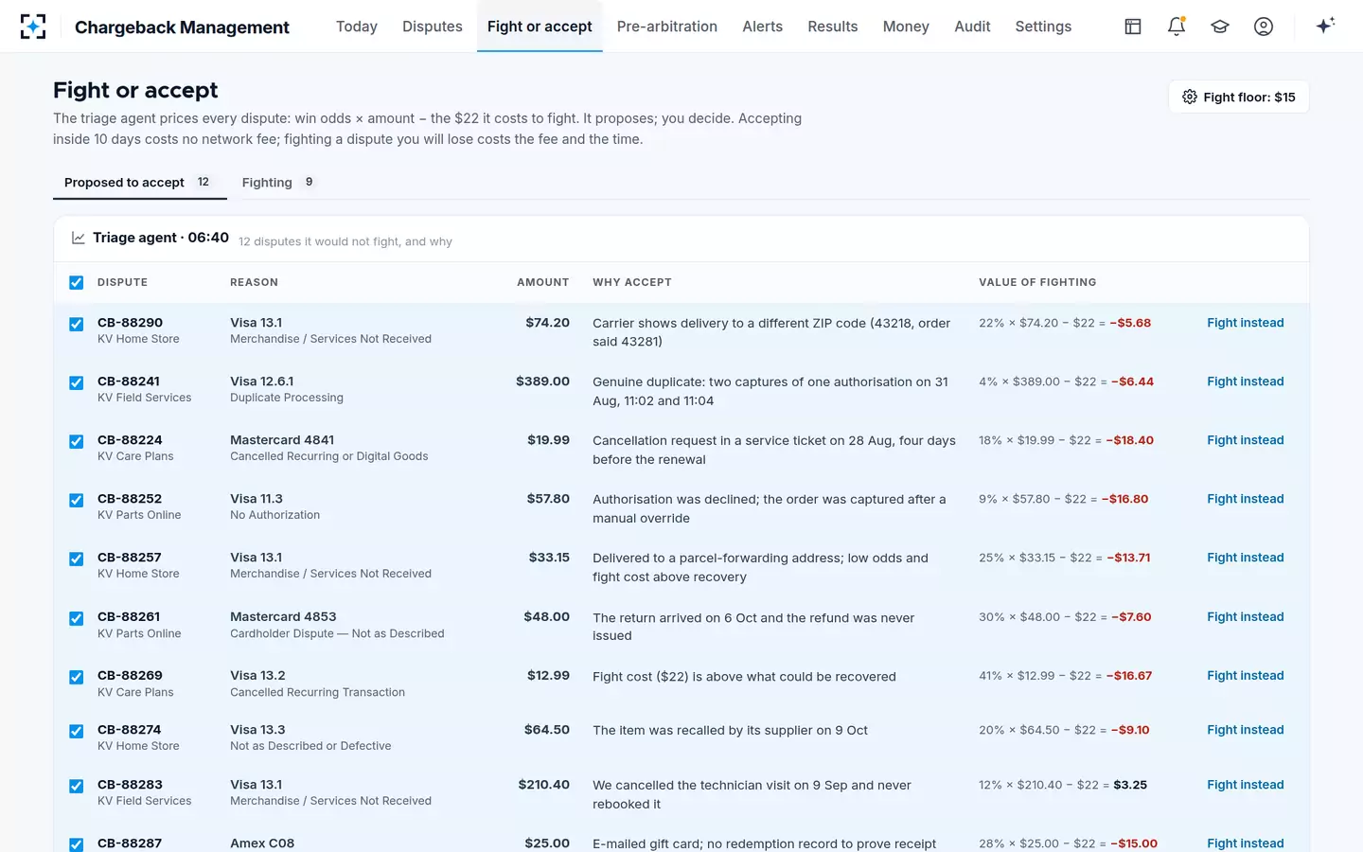The height and width of the screenshot is (852, 1363).
Task: Open the user account profile icon
Action: [x=1264, y=27]
